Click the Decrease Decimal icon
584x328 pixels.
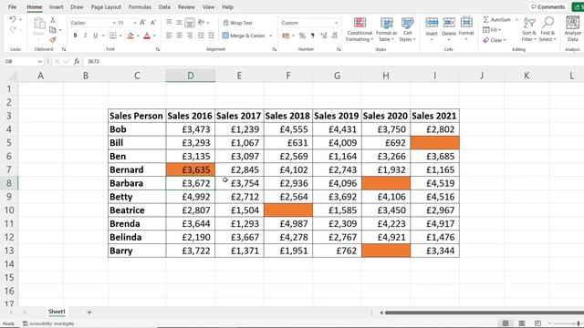pos(334,36)
